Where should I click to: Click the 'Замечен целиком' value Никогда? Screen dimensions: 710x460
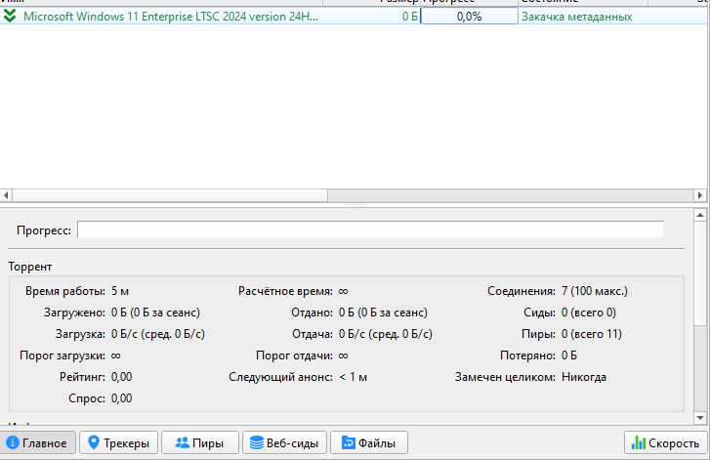coord(584,377)
